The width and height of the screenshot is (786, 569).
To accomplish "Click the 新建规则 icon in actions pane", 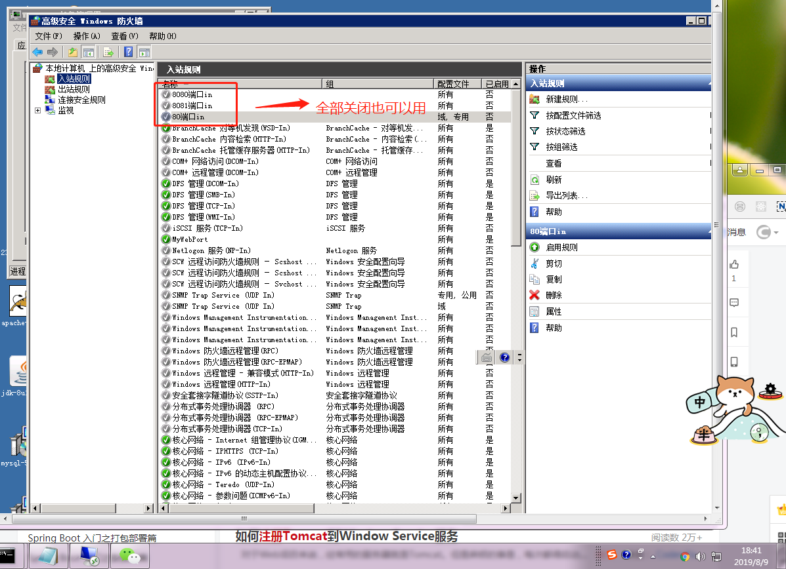I will (535, 99).
